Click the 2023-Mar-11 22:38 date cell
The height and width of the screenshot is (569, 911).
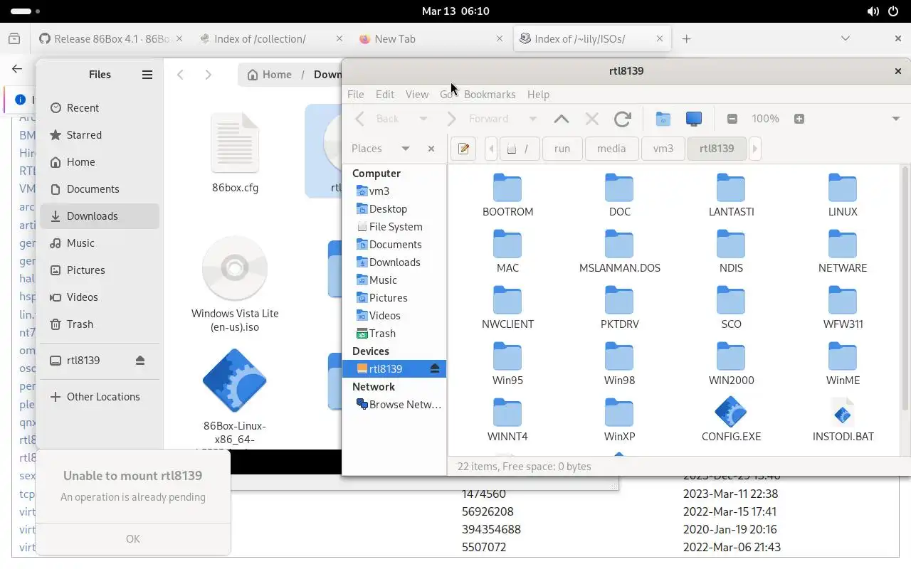[x=730, y=494]
